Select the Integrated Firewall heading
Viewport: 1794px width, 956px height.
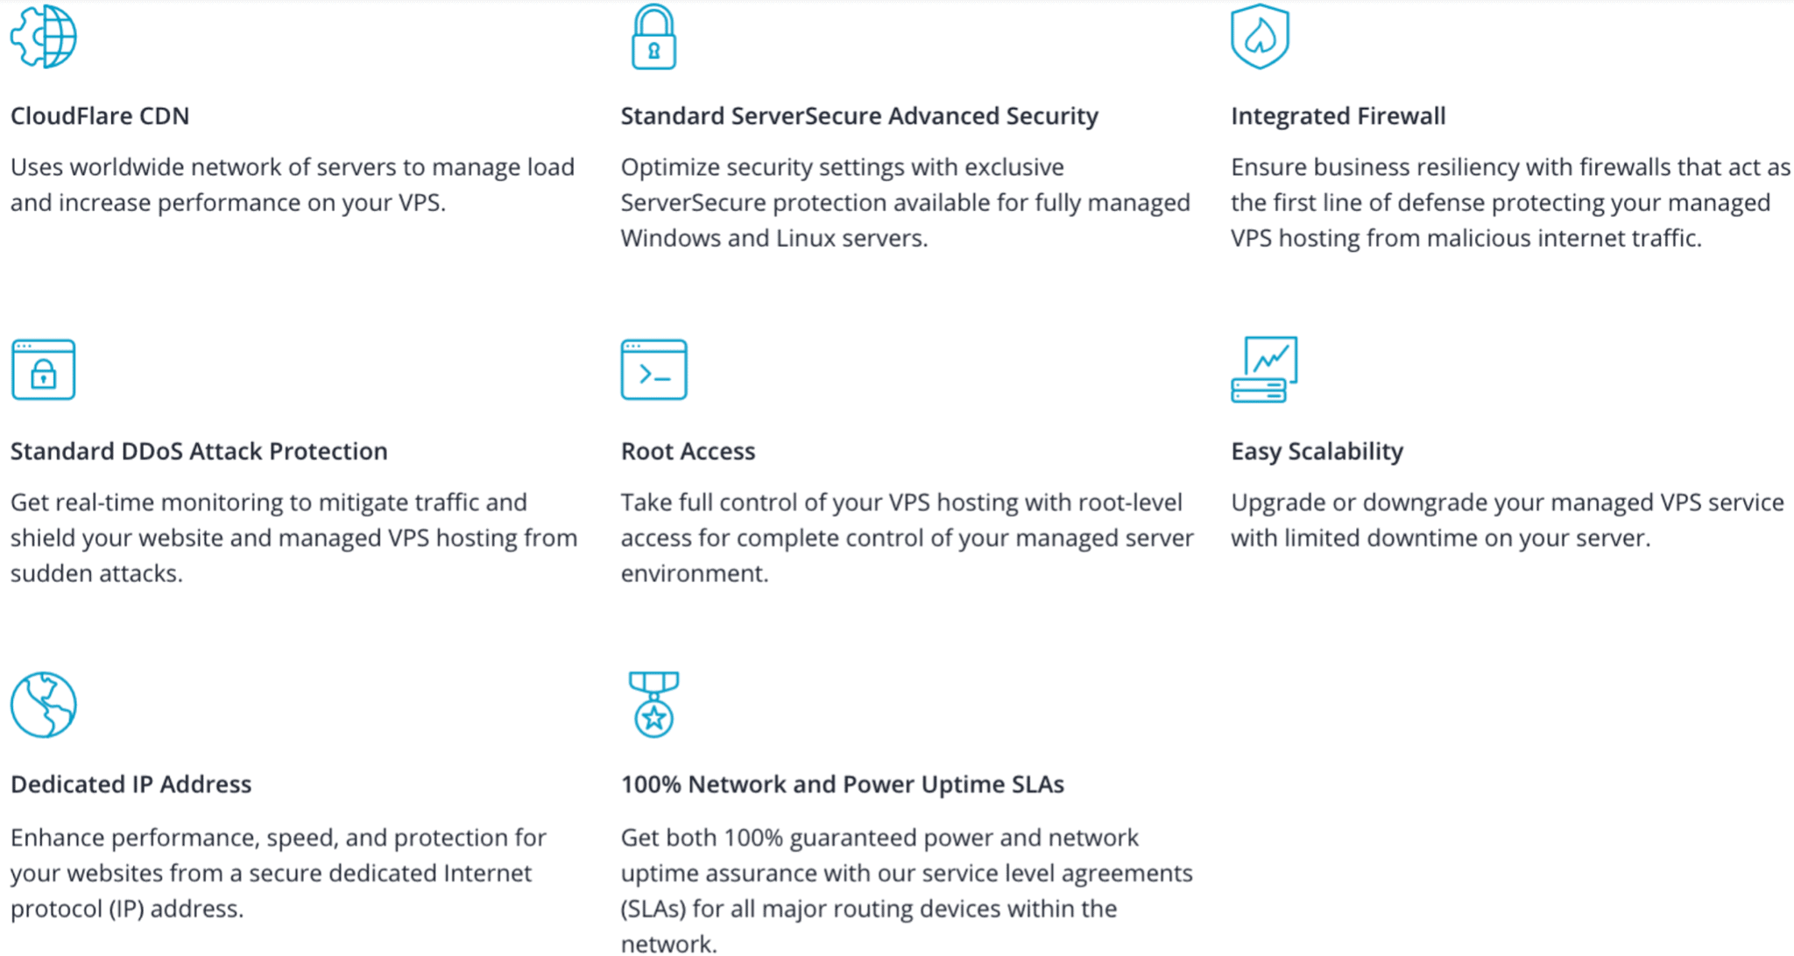[1338, 116]
